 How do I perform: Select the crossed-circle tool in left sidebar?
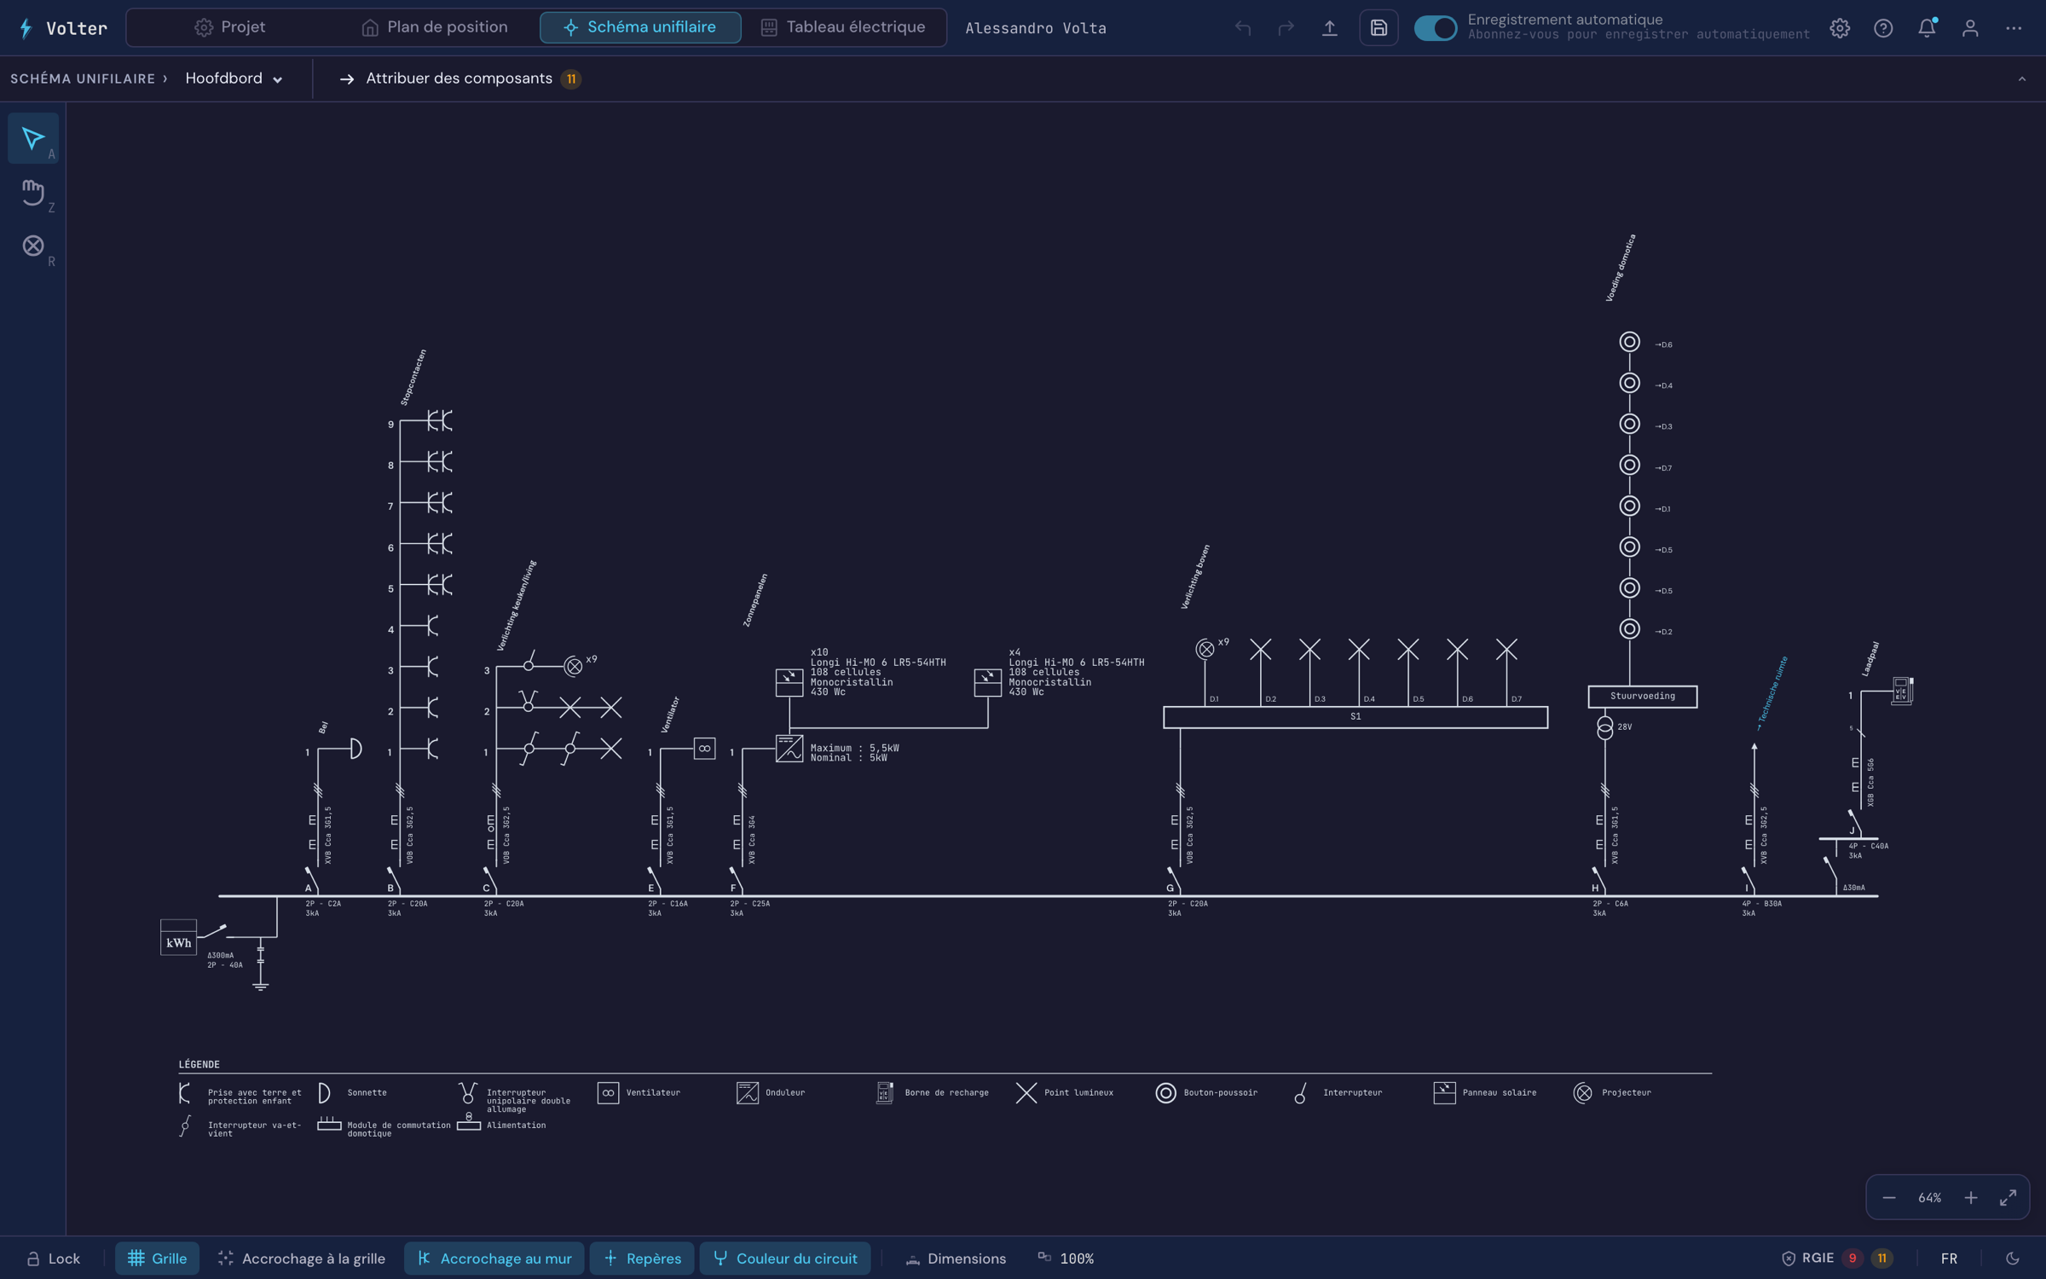click(33, 246)
